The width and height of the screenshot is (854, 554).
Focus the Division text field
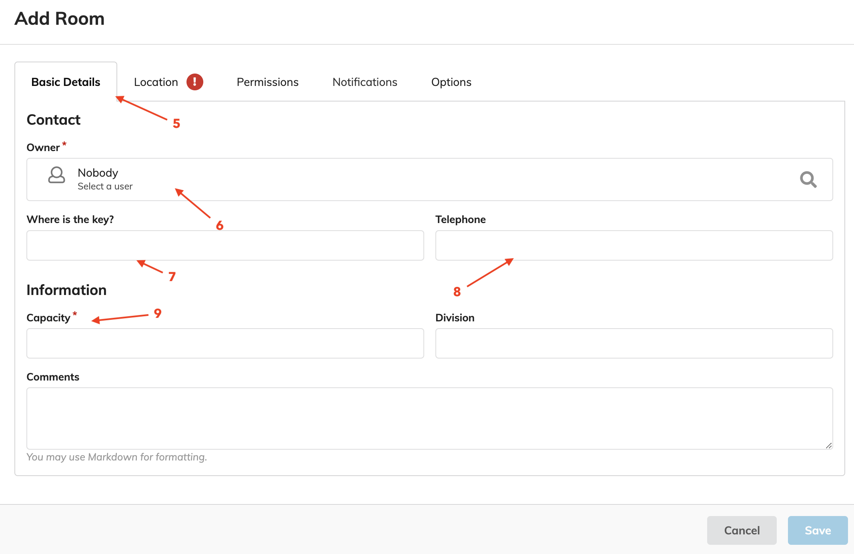point(633,343)
